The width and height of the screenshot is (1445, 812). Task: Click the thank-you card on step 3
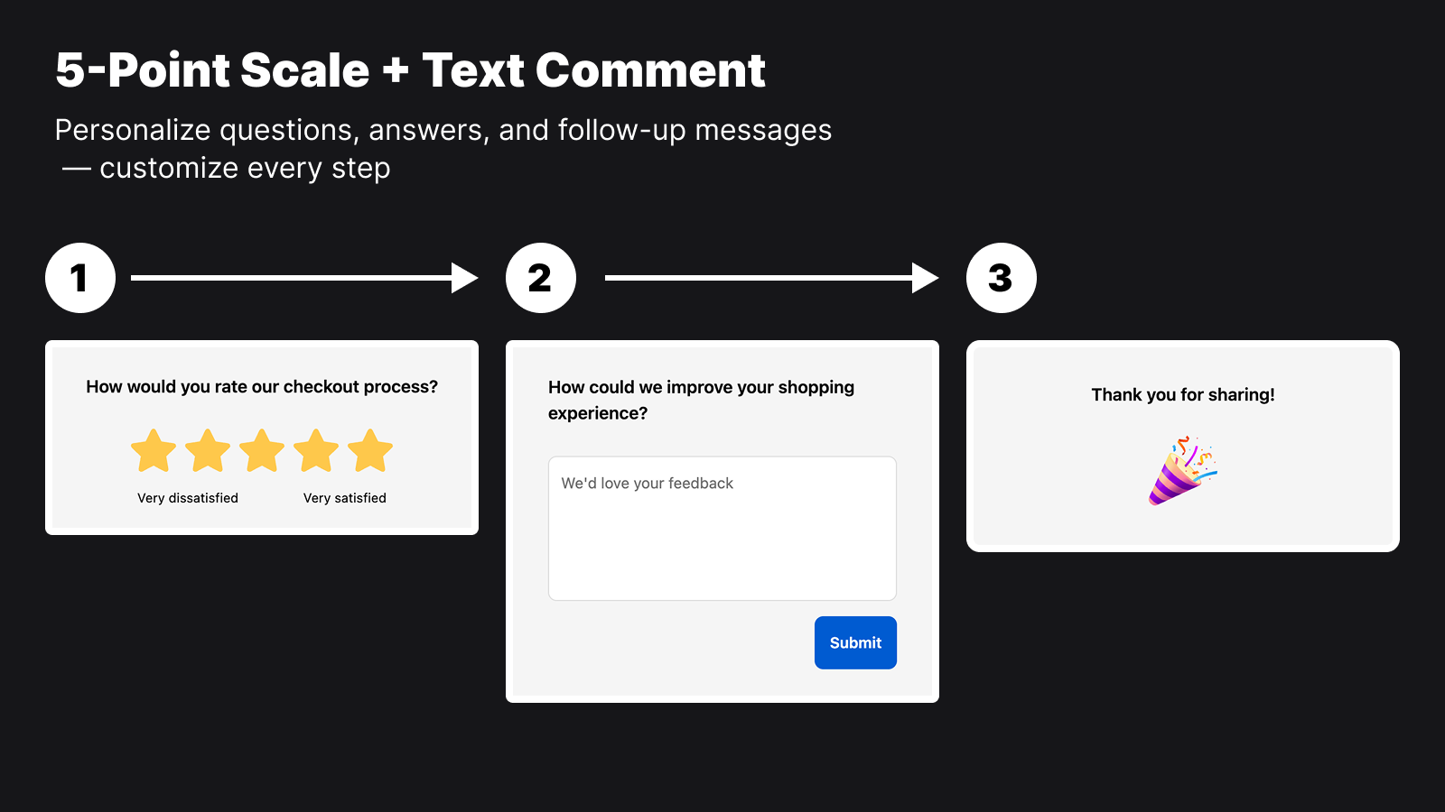coord(1183,447)
